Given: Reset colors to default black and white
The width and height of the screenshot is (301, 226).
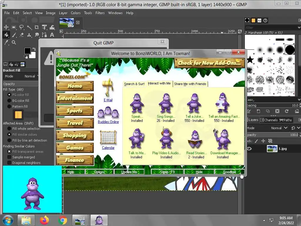Looking at the screenshot, I should coord(26,56).
